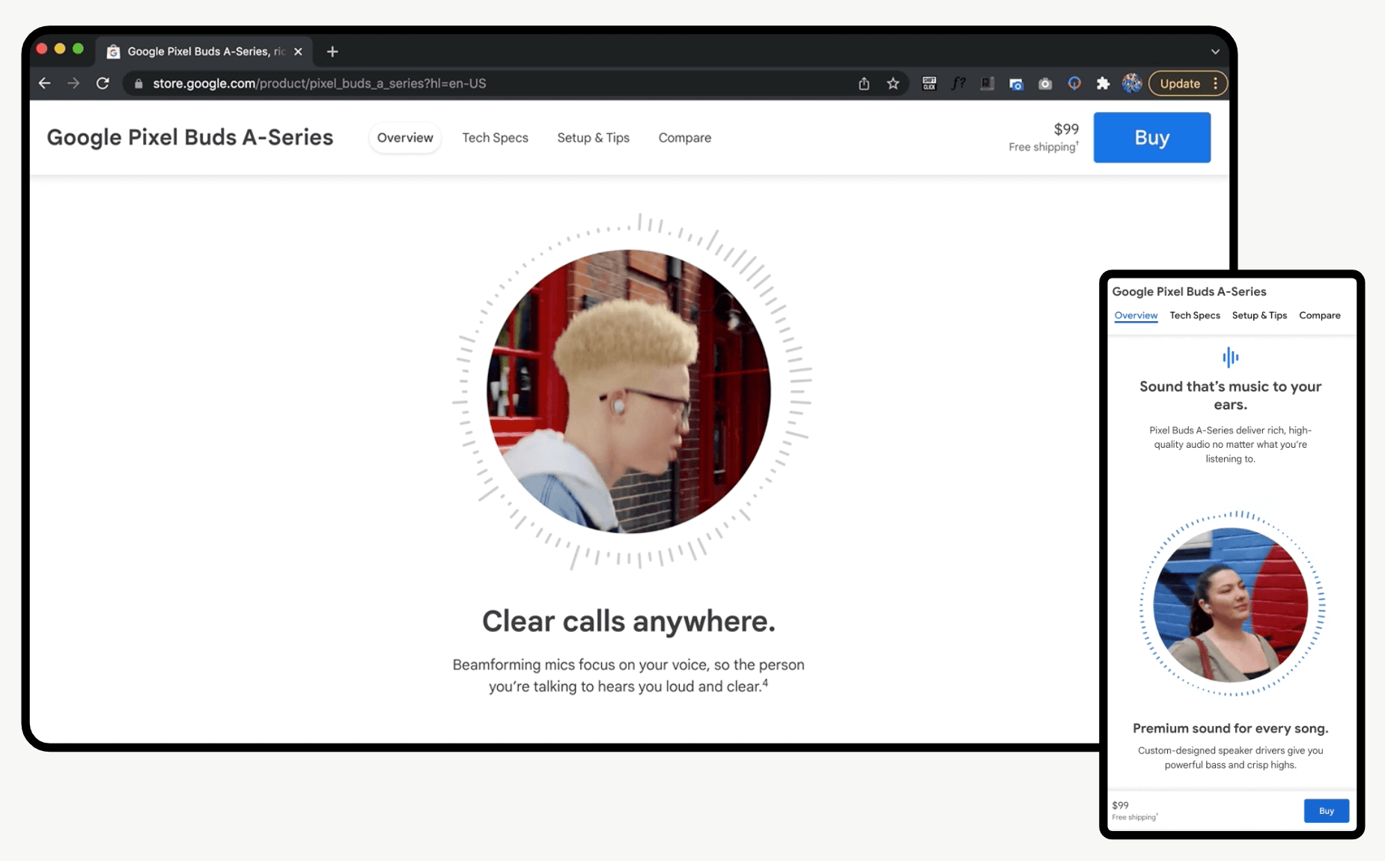Click footnote 4 after loud and clear

point(765,682)
